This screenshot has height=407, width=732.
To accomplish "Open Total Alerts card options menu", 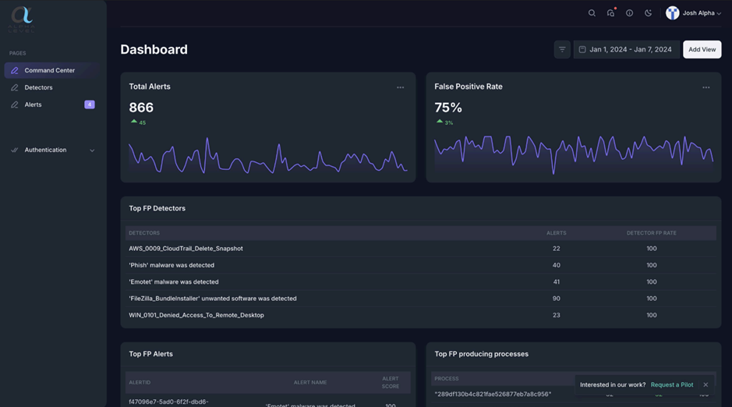I will [x=400, y=87].
